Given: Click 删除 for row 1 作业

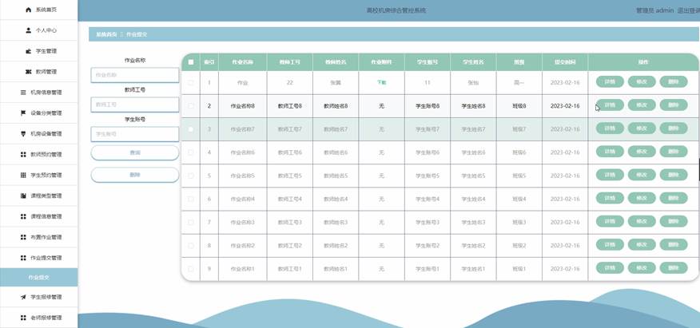Looking at the screenshot, I should point(674,82).
